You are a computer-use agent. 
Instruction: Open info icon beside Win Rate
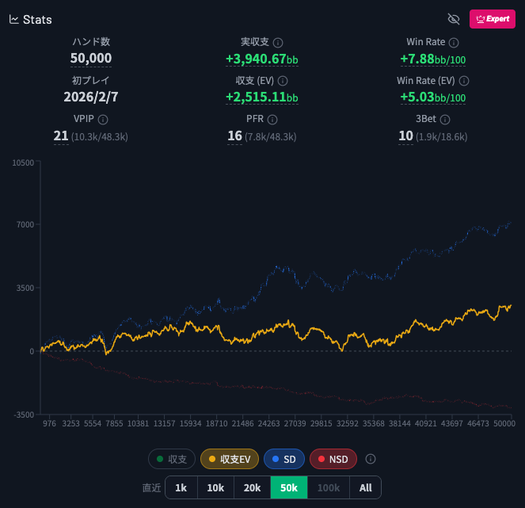coord(454,43)
